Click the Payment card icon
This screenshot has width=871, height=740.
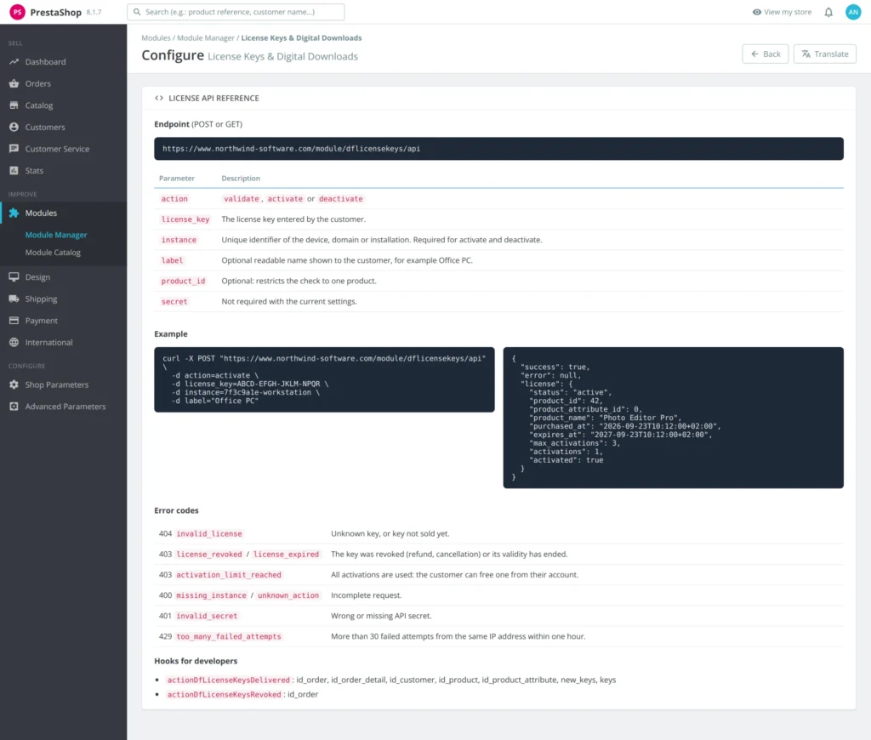(x=14, y=320)
